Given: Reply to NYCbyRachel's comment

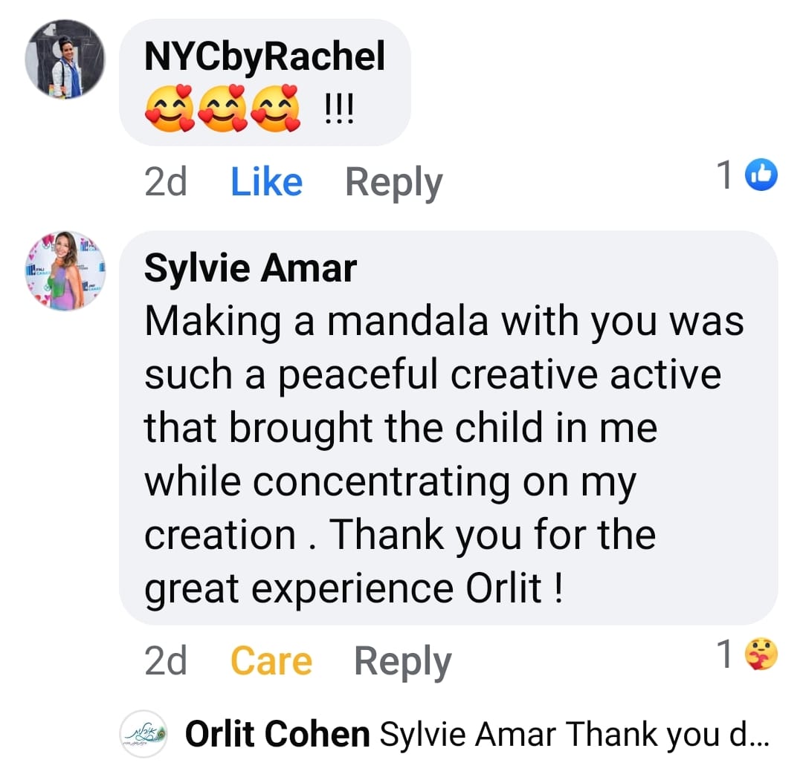Looking at the screenshot, I should point(393,183).
